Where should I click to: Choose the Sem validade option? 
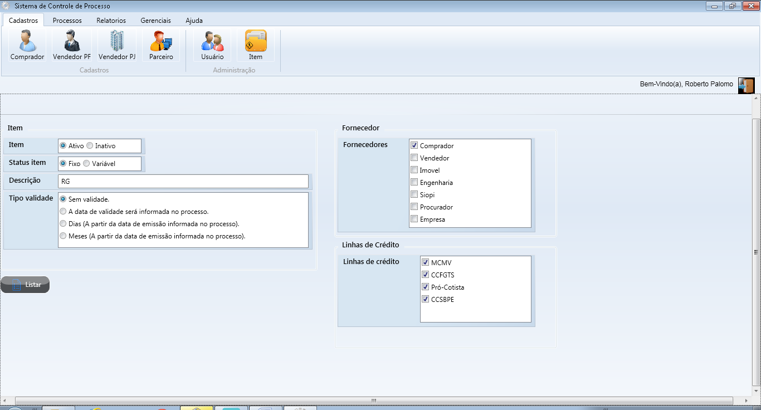tap(63, 199)
